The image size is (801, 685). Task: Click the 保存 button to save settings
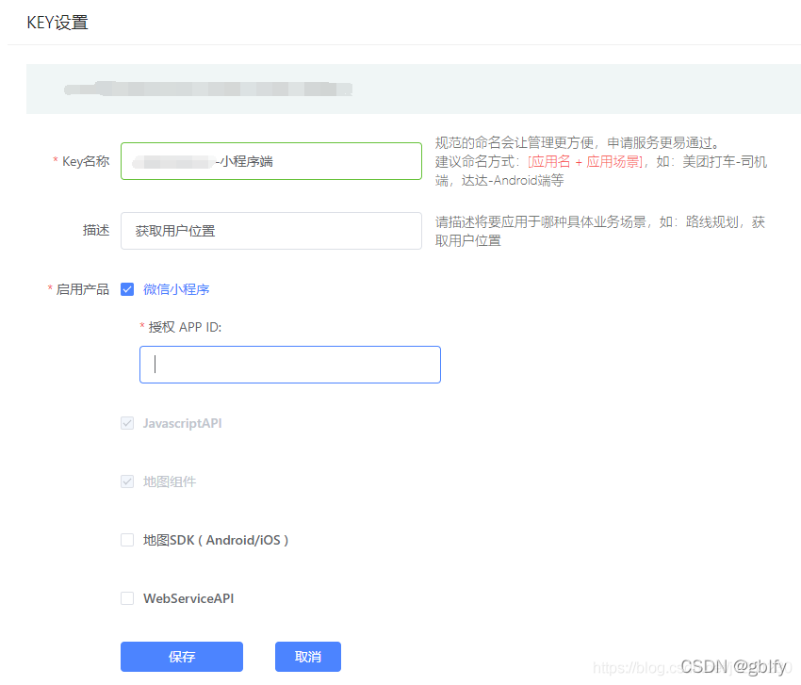pyautogui.click(x=181, y=657)
